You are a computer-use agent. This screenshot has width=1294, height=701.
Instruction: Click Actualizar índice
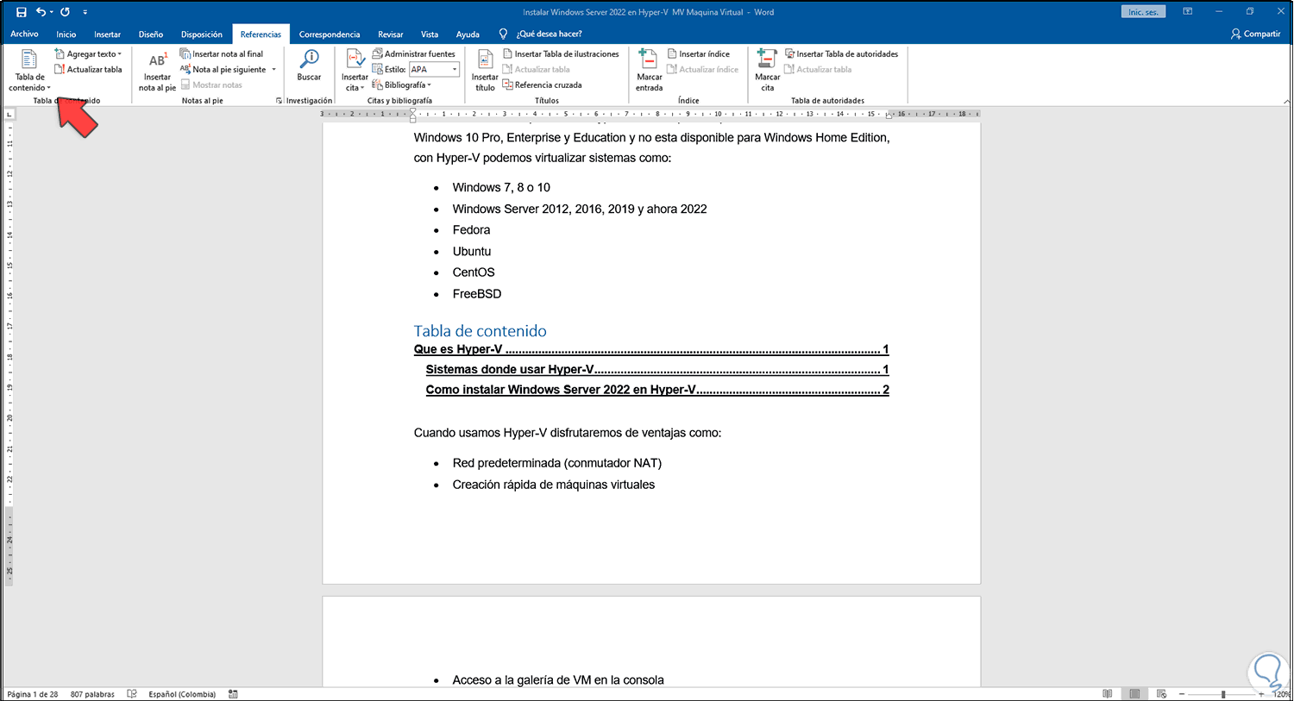[702, 69]
